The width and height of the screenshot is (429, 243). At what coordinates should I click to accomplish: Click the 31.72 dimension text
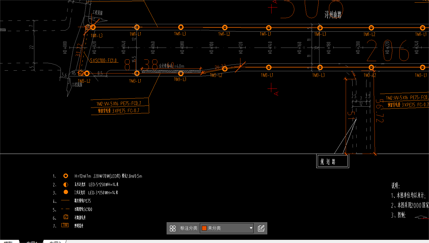tap(79, 50)
